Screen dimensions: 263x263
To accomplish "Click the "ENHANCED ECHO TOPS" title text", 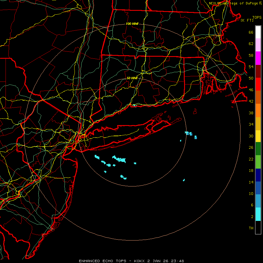I will (x=103, y=261).
